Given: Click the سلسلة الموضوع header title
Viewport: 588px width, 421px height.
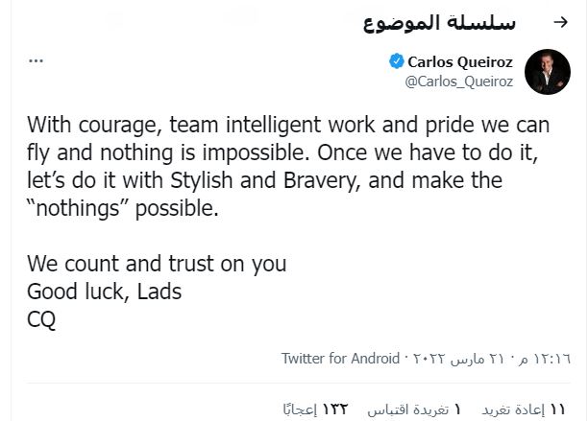Looking at the screenshot, I should coord(439,23).
